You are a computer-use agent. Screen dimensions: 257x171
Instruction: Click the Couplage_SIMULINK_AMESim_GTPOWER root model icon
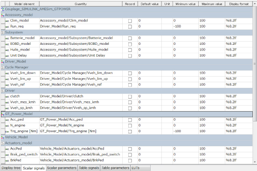point(3,9)
